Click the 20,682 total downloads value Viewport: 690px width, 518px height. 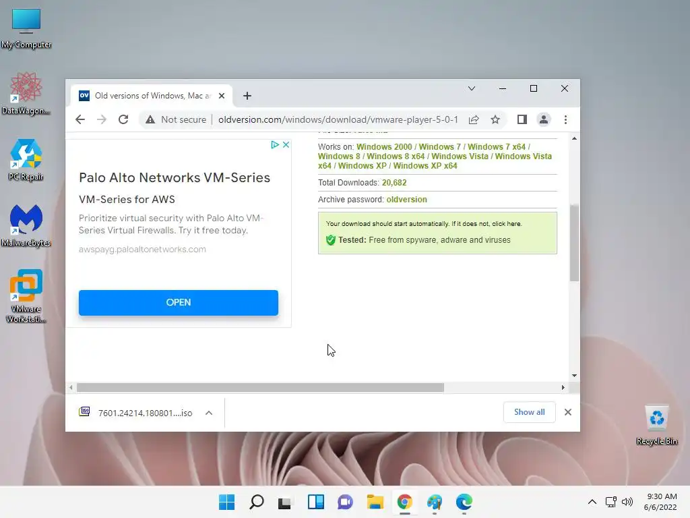(394, 183)
